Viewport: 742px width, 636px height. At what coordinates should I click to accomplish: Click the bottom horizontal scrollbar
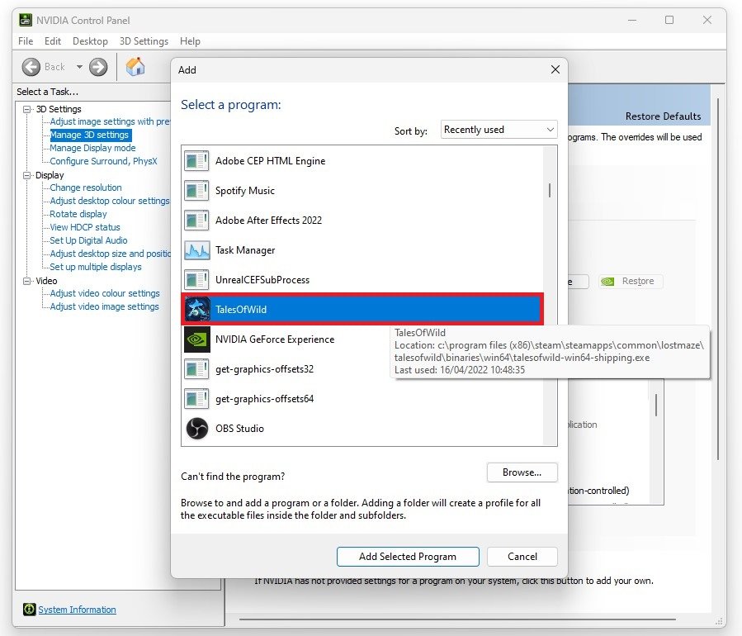tap(457, 619)
